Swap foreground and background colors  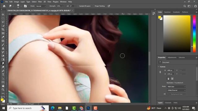click(x=4, y=97)
